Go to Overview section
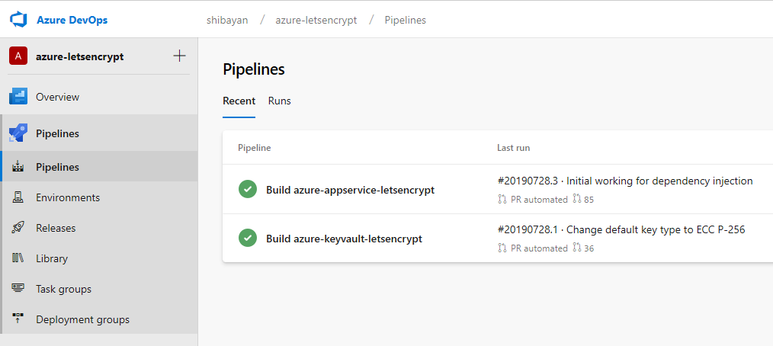773x346 pixels. click(58, 97)
